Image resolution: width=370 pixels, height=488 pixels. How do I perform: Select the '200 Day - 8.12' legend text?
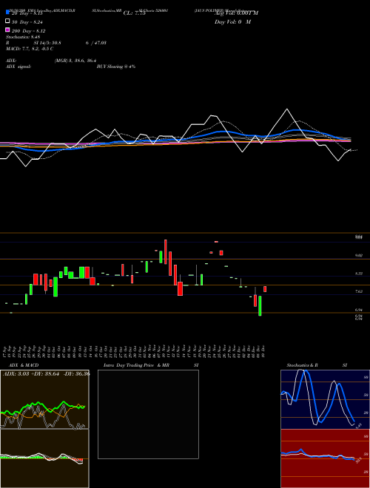(x=29, y=31)
